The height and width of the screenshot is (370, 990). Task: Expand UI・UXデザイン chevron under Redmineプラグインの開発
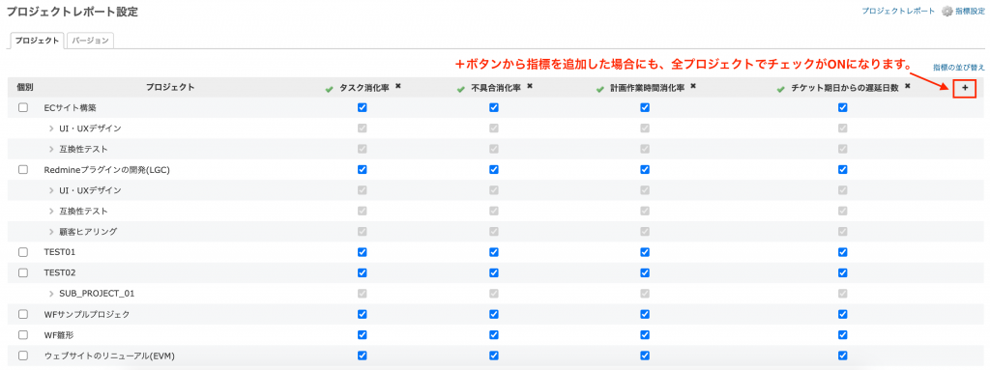pyautogui.click(x=51, y=190)
